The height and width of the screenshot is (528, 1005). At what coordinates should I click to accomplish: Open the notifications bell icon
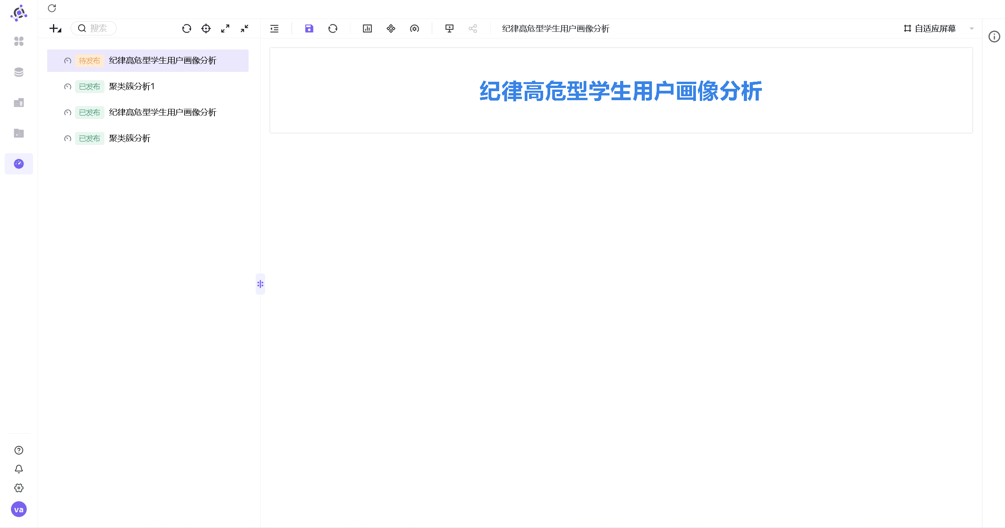(x=19, y=469)
